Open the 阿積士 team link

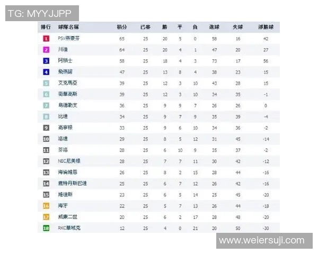[65, 61]
